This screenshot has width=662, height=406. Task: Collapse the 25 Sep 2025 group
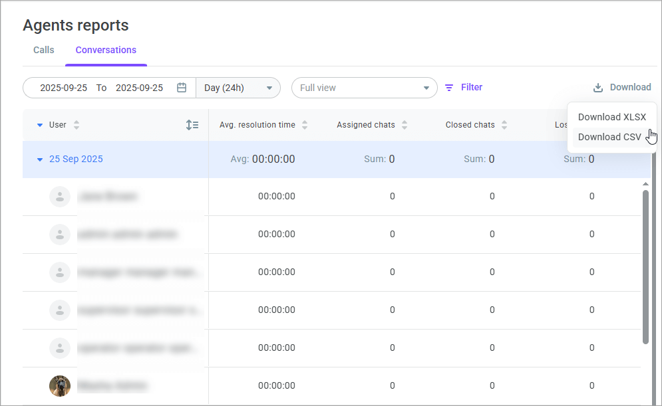point(40,159)
